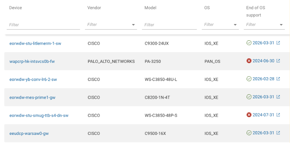
Task: Sort by the Device column header
Action: (16, 8)
